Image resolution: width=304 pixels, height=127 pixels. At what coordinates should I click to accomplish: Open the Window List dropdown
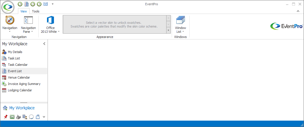coord(180,25)
